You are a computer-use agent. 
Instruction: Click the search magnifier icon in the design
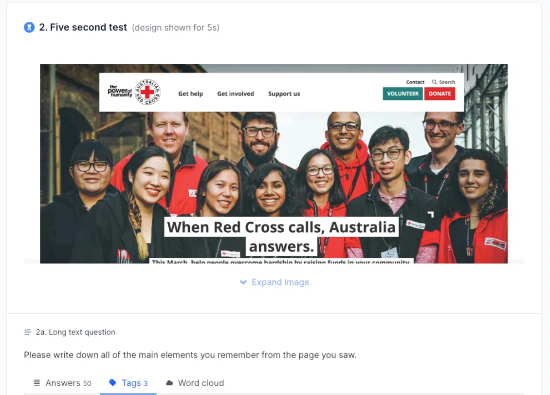coord(434,82)
